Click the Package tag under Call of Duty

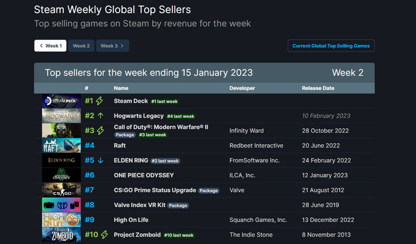click(125, 135)
